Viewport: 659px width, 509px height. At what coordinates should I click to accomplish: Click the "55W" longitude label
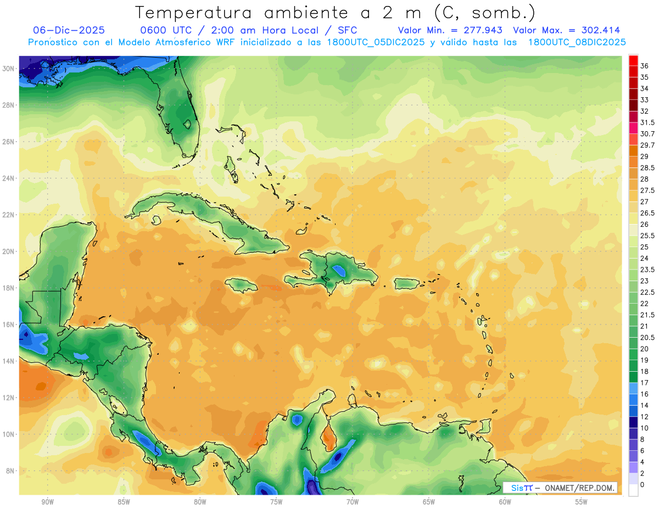(x=582, y=502)
